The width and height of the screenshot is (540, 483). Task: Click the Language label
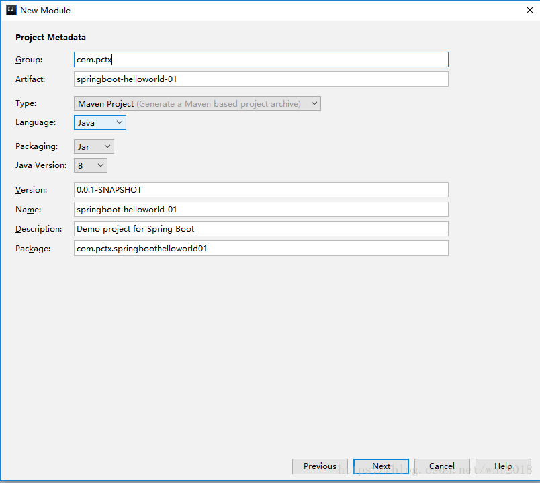(36, 122)
